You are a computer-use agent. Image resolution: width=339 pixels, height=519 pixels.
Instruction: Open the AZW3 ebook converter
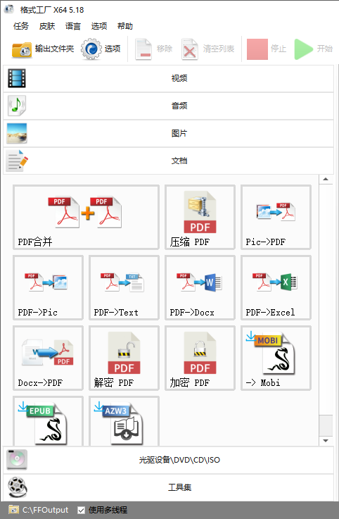point(124,421)
